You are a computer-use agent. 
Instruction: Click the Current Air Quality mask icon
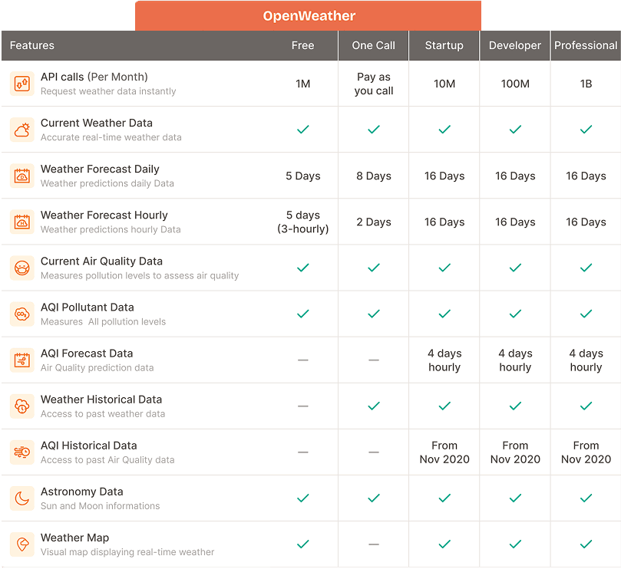(x=21, y=268)
